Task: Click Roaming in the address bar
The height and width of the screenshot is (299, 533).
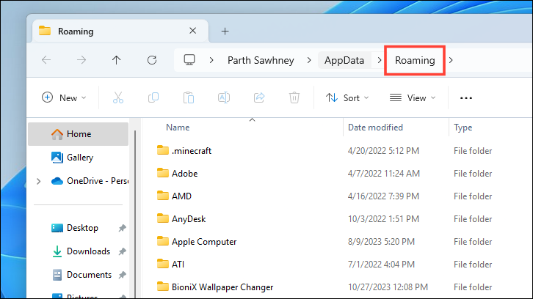Action: coord(415,60)
